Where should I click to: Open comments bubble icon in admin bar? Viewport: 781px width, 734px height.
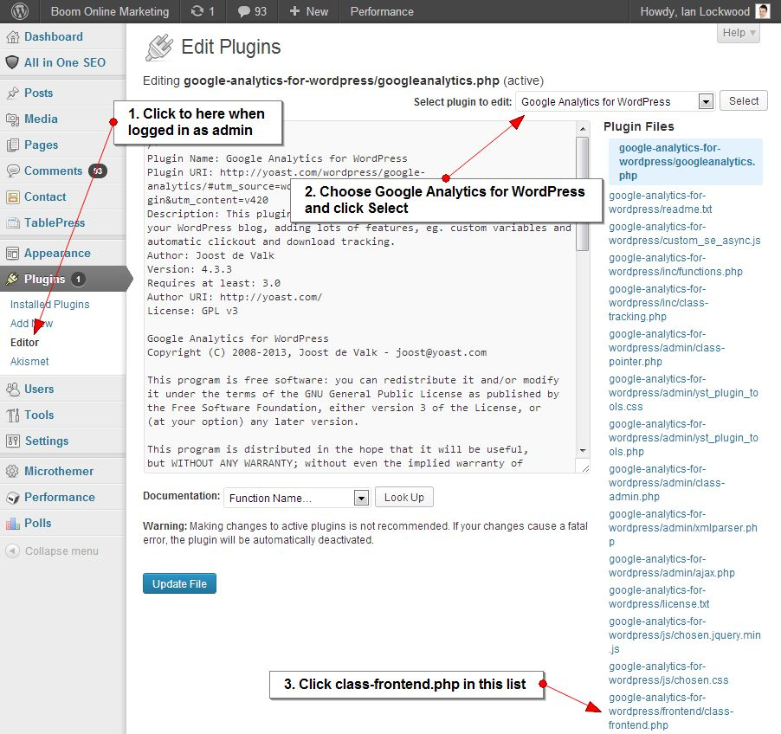244,11
